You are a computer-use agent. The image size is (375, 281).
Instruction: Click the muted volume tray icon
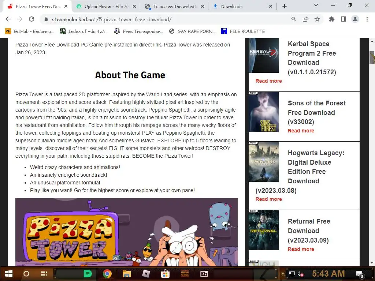click(300, 274)
